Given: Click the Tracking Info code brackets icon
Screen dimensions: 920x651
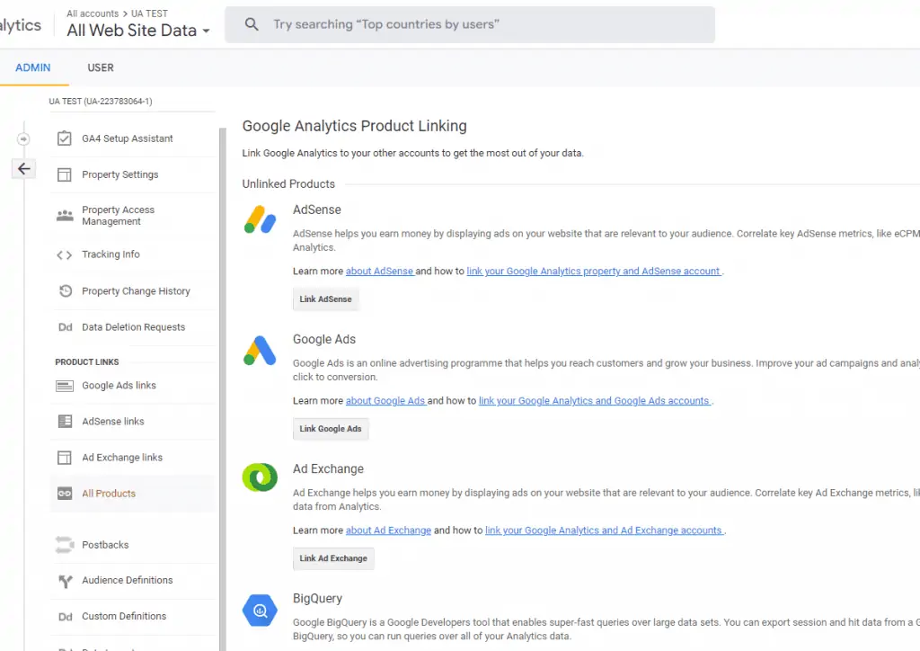Looking at the screenshot, I should [x=64, y=254].
